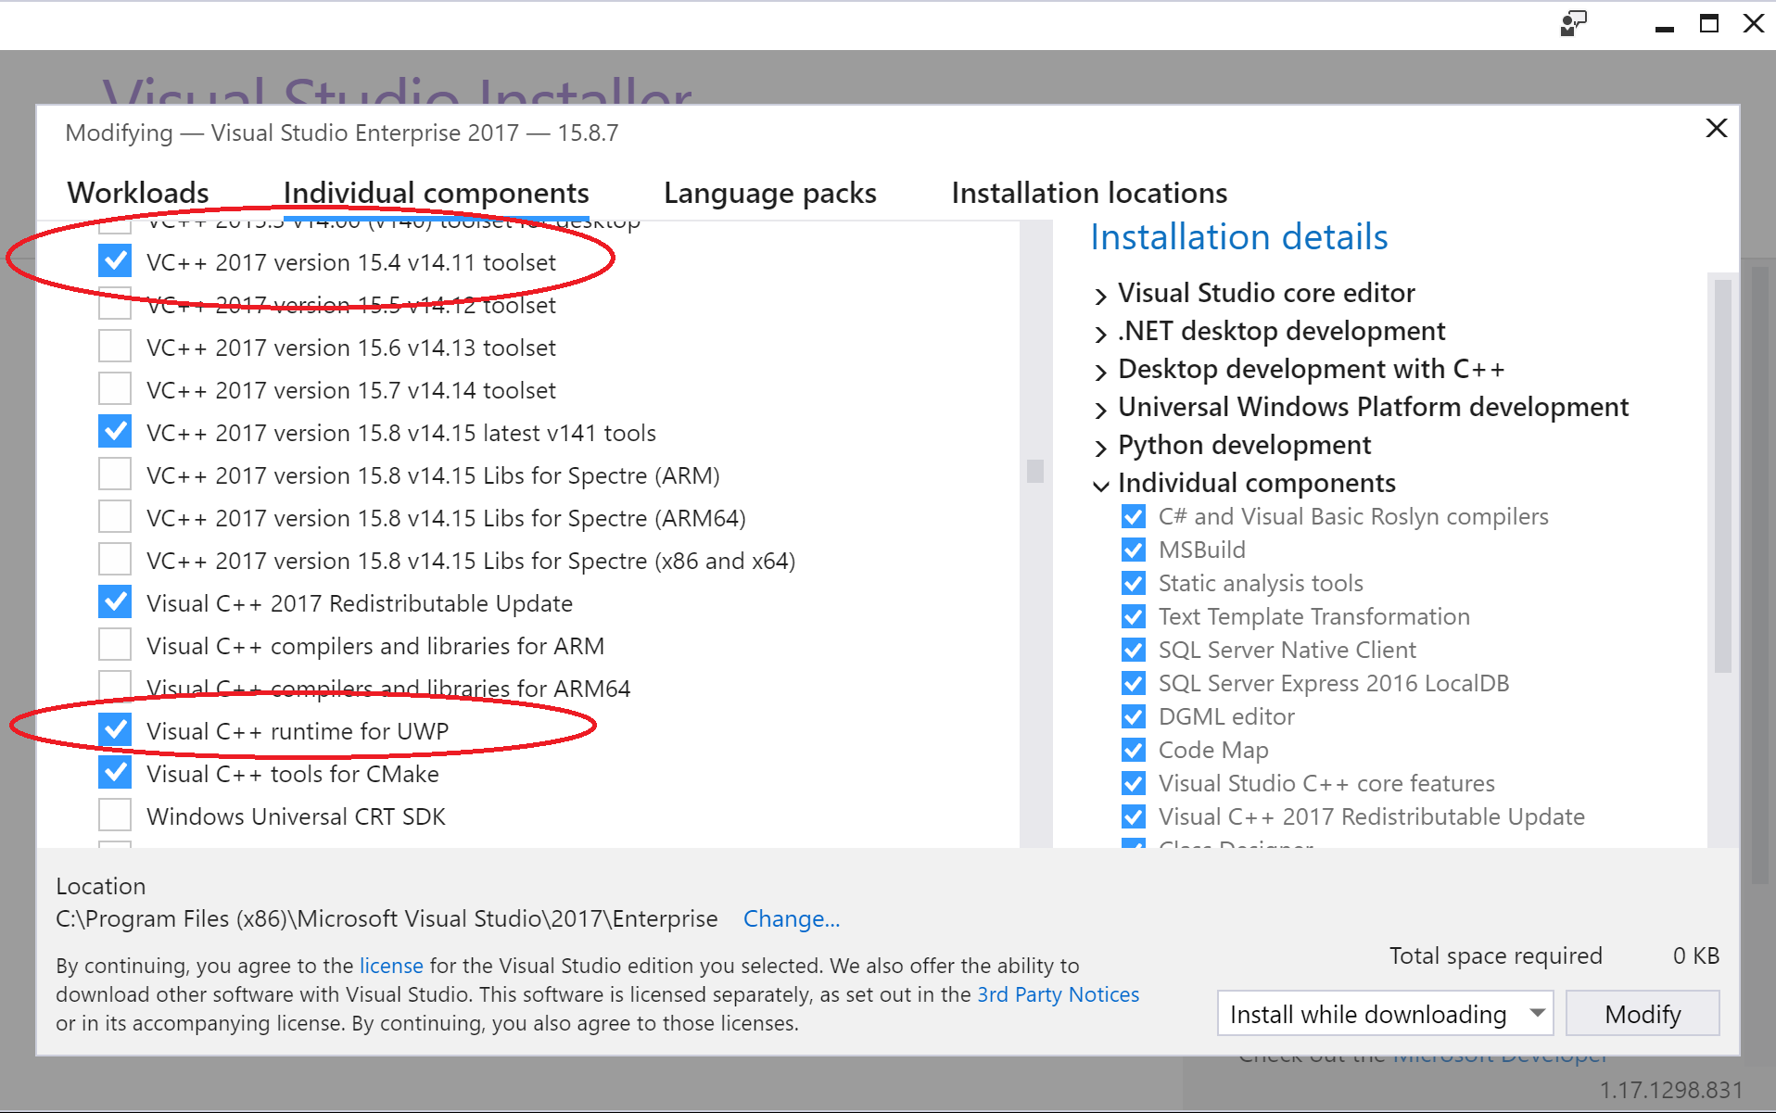1776x1113 pixels.
Task: Open the license link
Action: coord(391,966)
